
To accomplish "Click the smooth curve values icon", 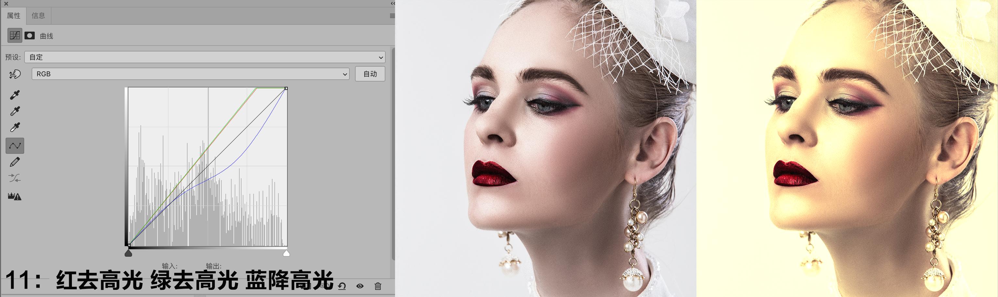I will tap(15, 178).
